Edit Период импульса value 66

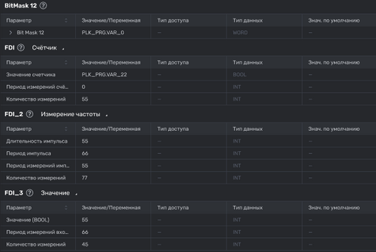[113, 153]
